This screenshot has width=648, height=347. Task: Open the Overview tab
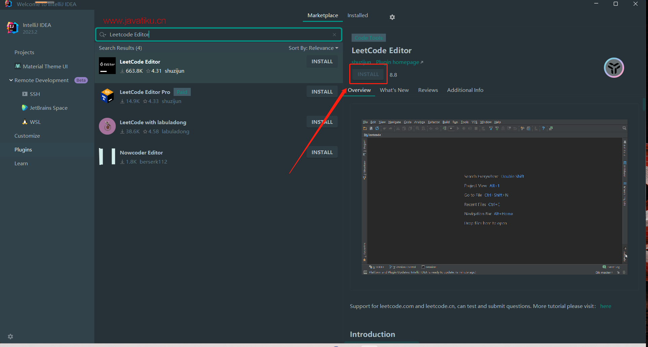359,90
